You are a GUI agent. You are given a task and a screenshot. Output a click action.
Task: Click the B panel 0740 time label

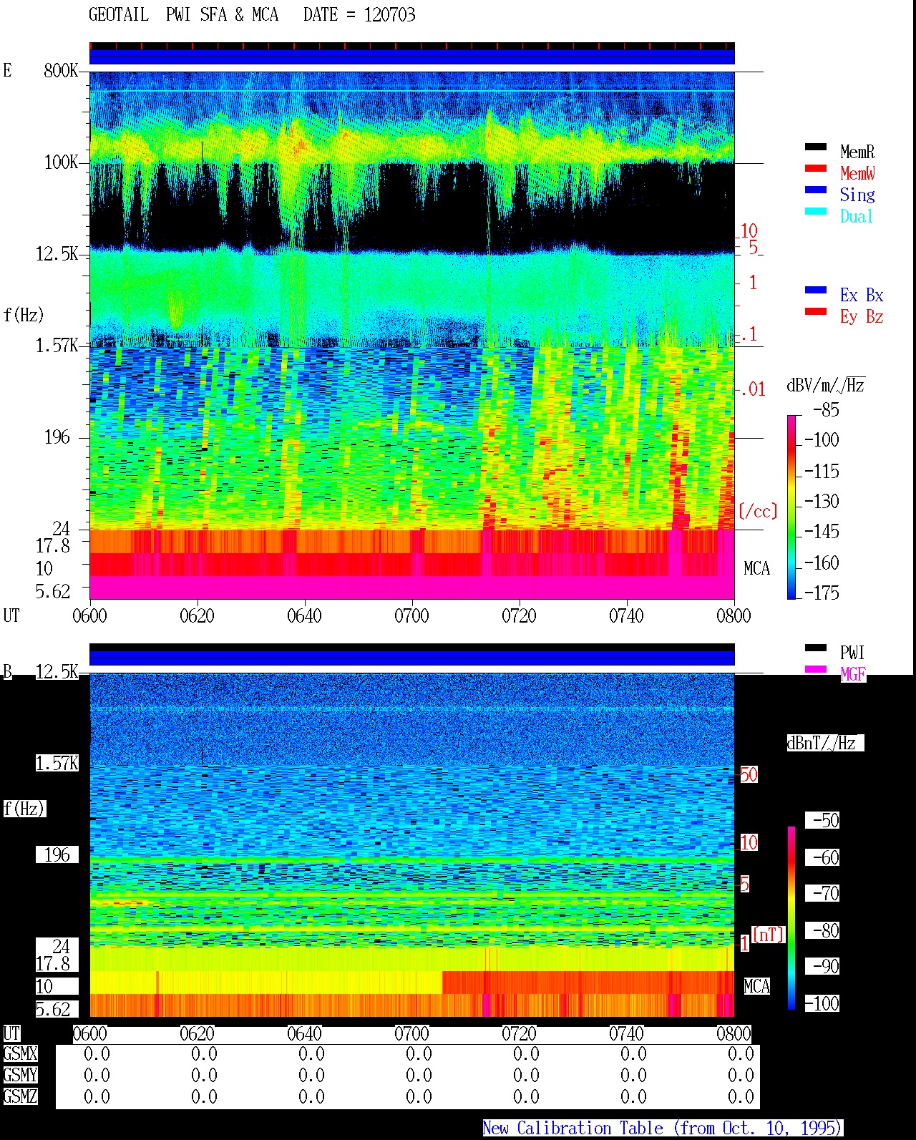click(626, 1033)
